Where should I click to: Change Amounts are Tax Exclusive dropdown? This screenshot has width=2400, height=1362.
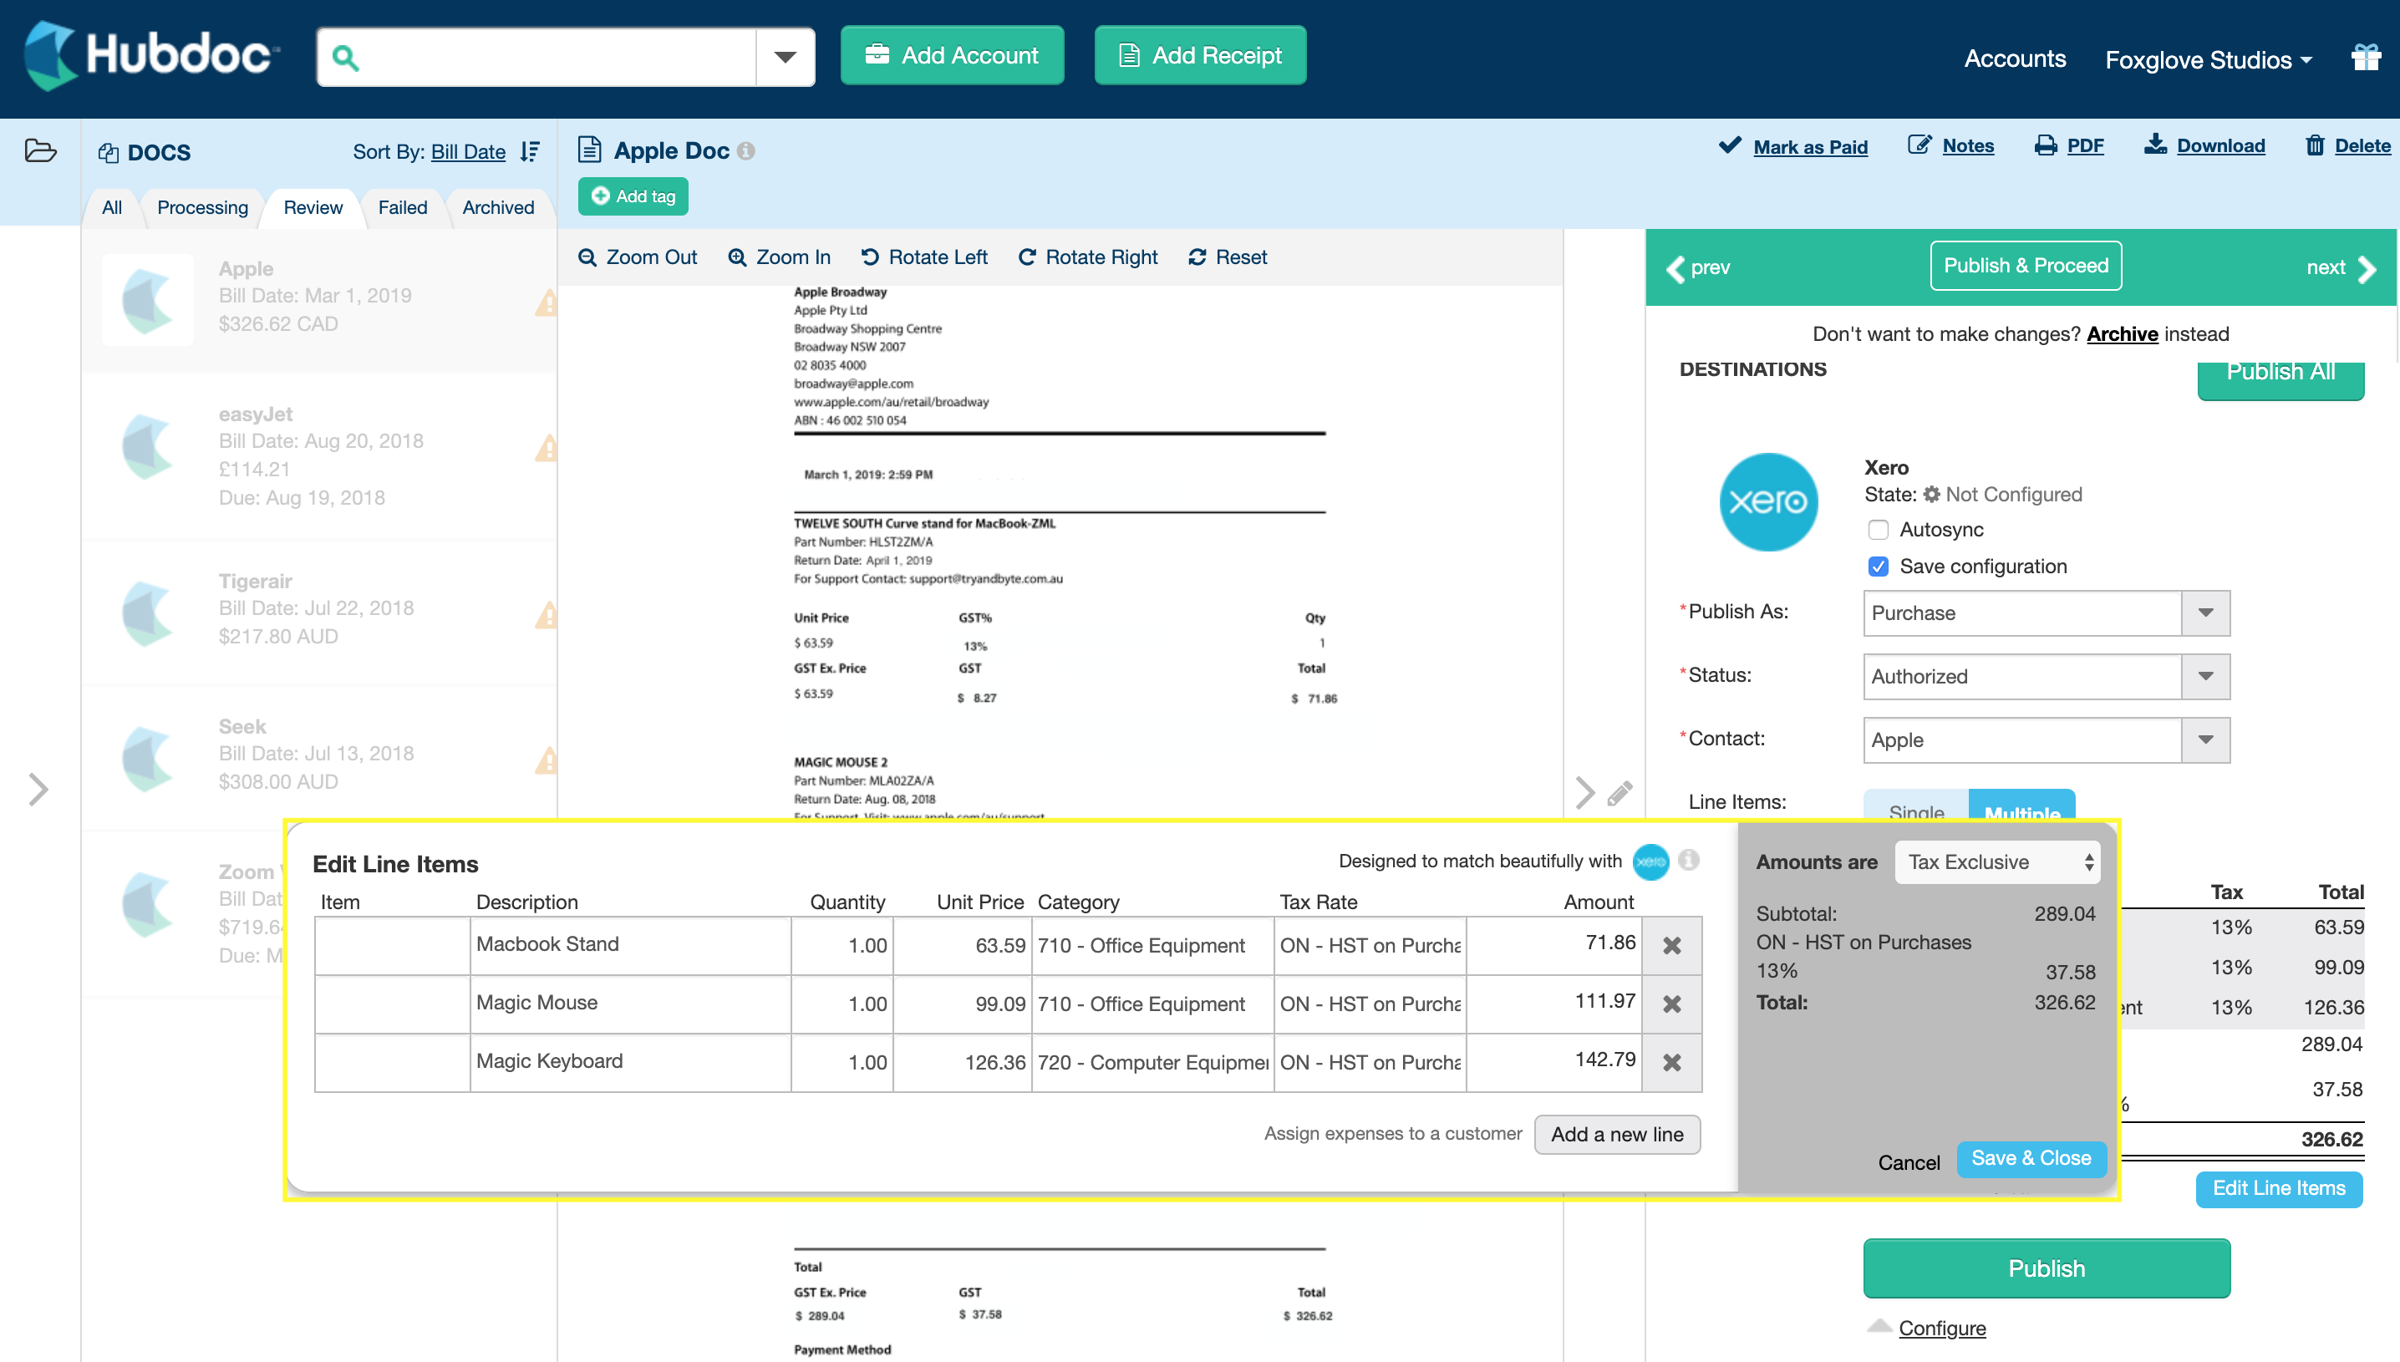(x=1997, y=862)
